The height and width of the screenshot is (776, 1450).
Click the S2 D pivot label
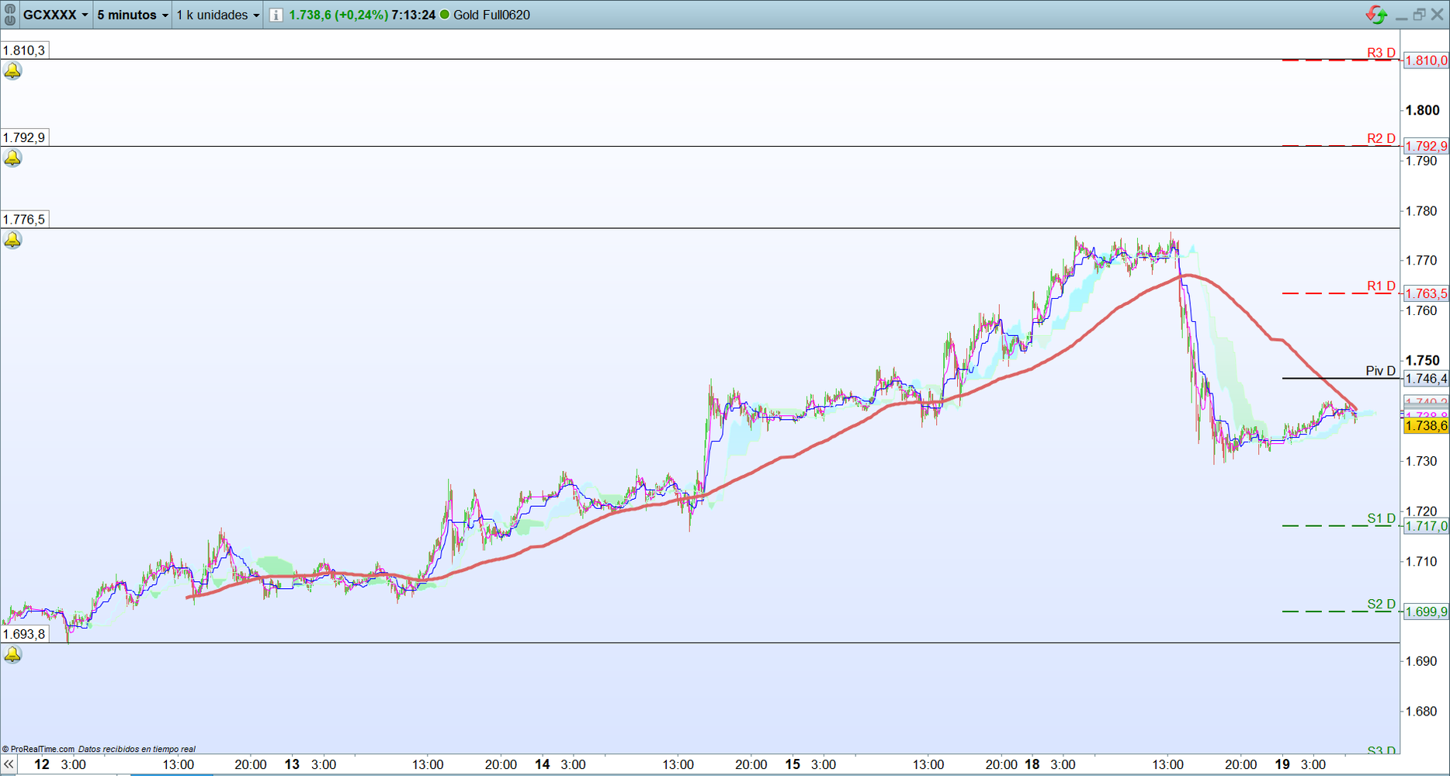point(1381,604)
